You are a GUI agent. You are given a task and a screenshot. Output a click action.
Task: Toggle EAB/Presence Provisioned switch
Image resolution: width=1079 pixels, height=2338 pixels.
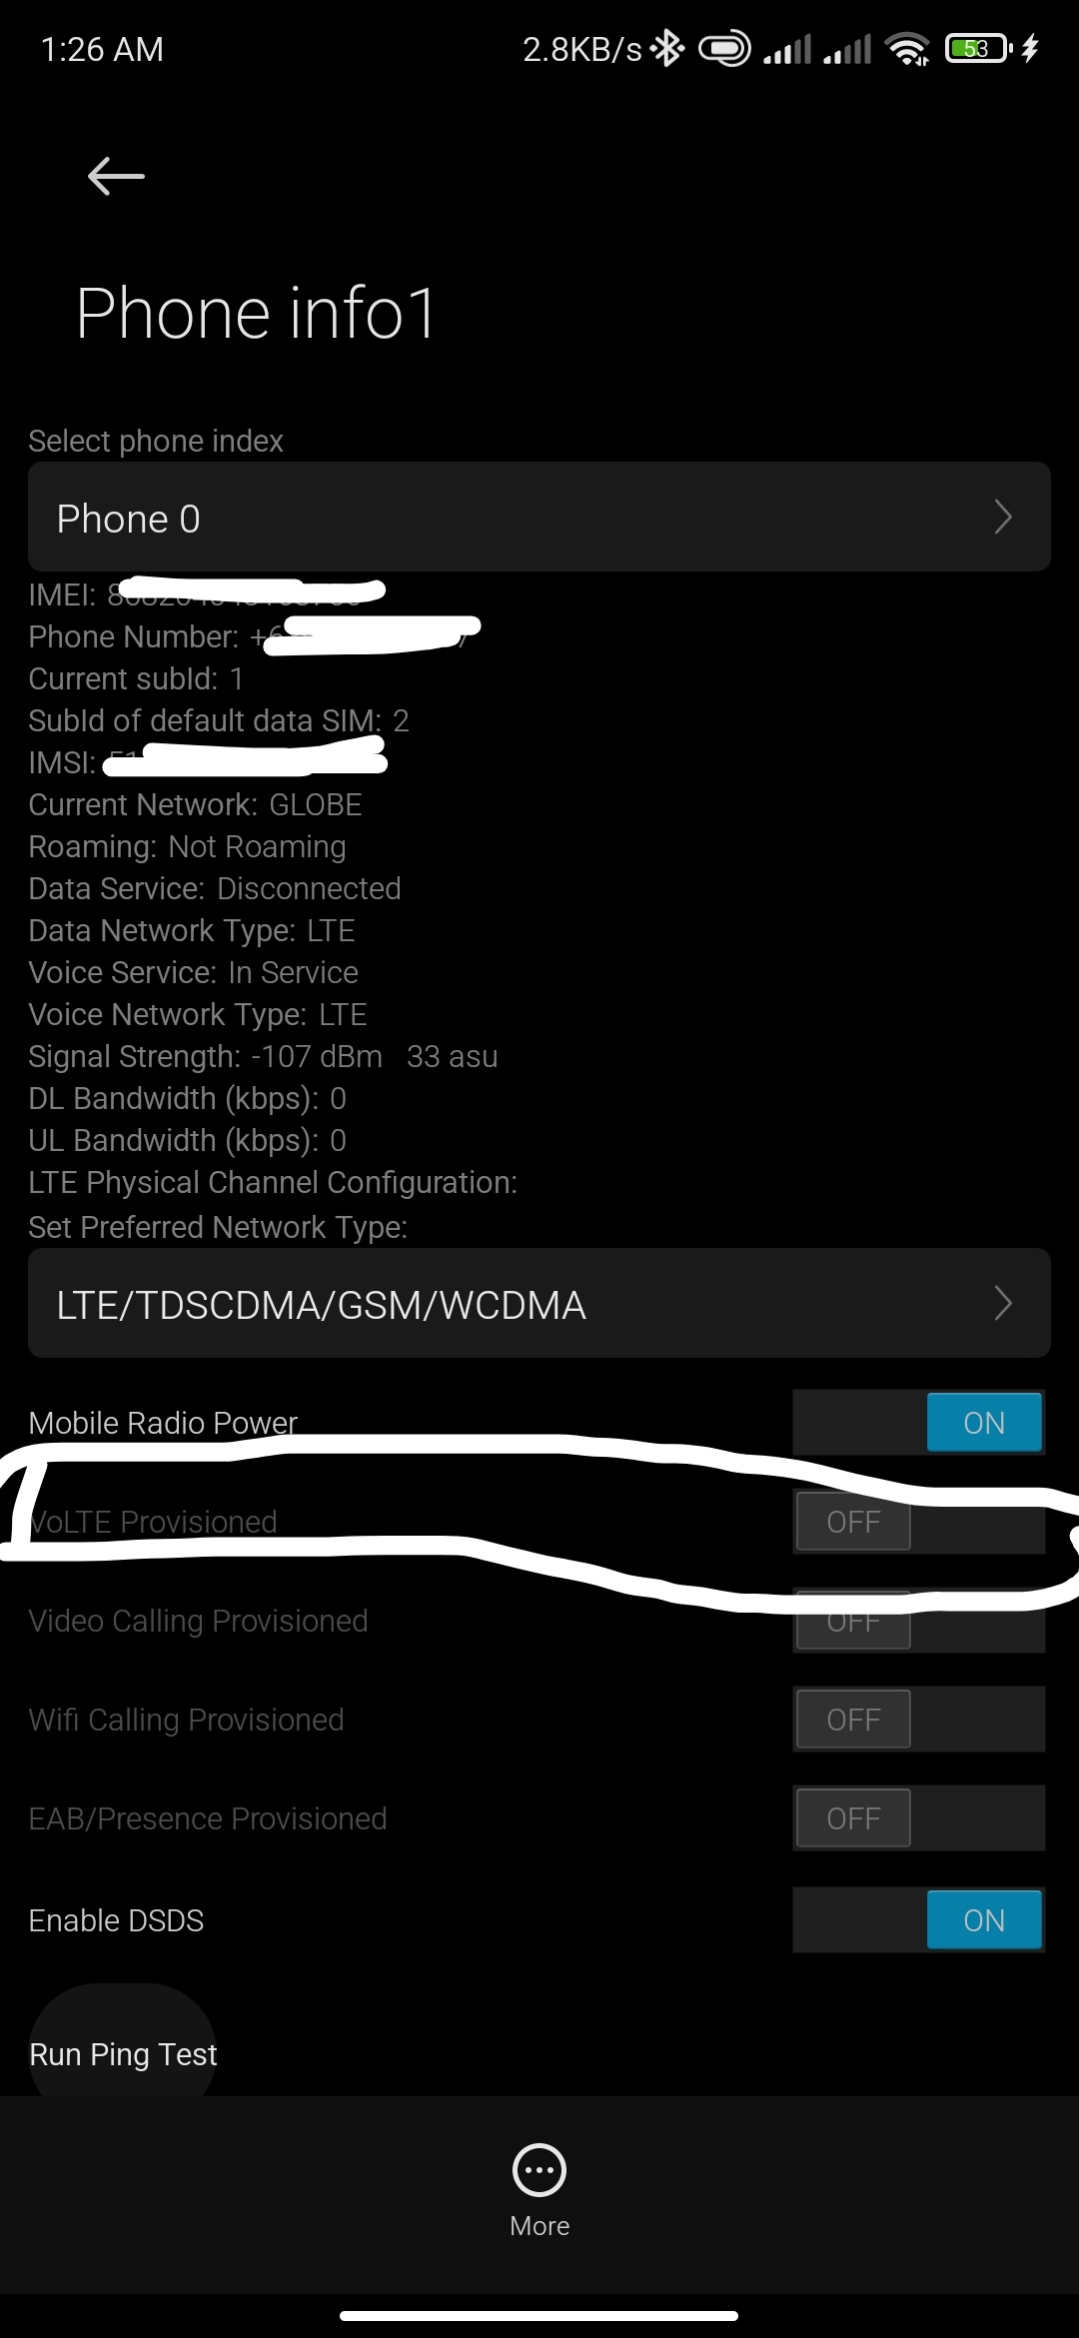pyautogui.click(x=919, y=1818)
